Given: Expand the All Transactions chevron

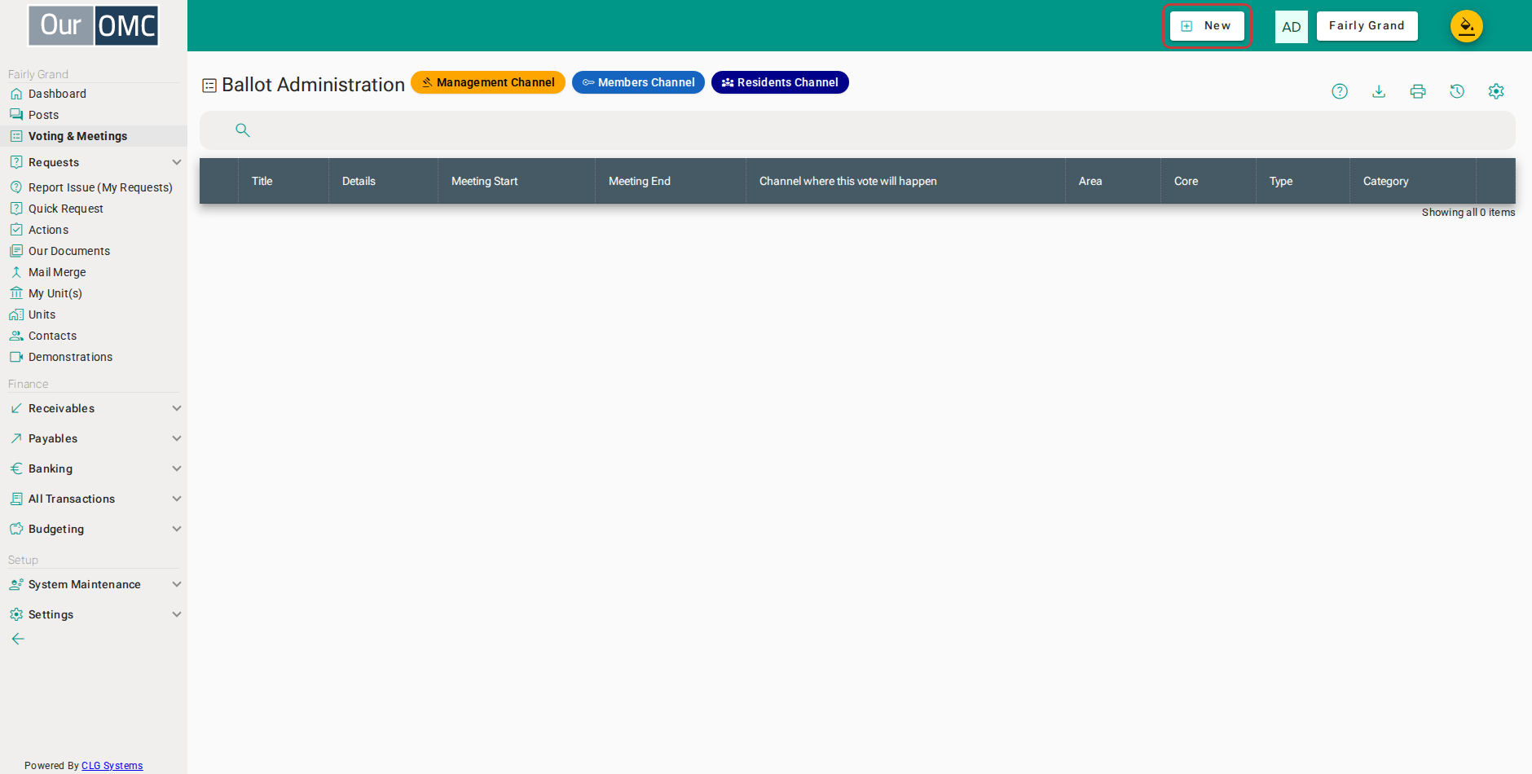Looking at the screenshot, I should (177, 499).
